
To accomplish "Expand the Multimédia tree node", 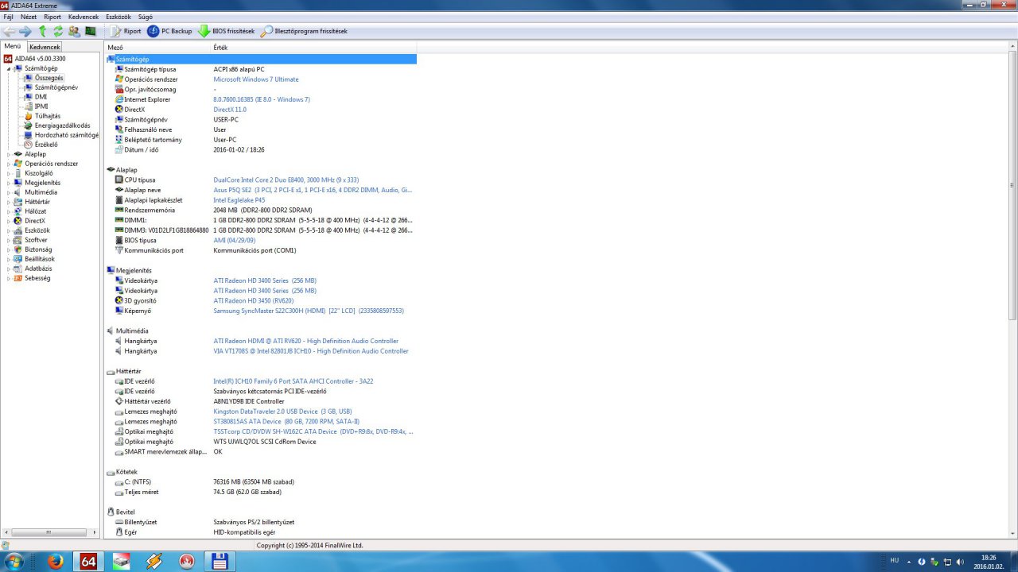I will [x=9, y=192].
